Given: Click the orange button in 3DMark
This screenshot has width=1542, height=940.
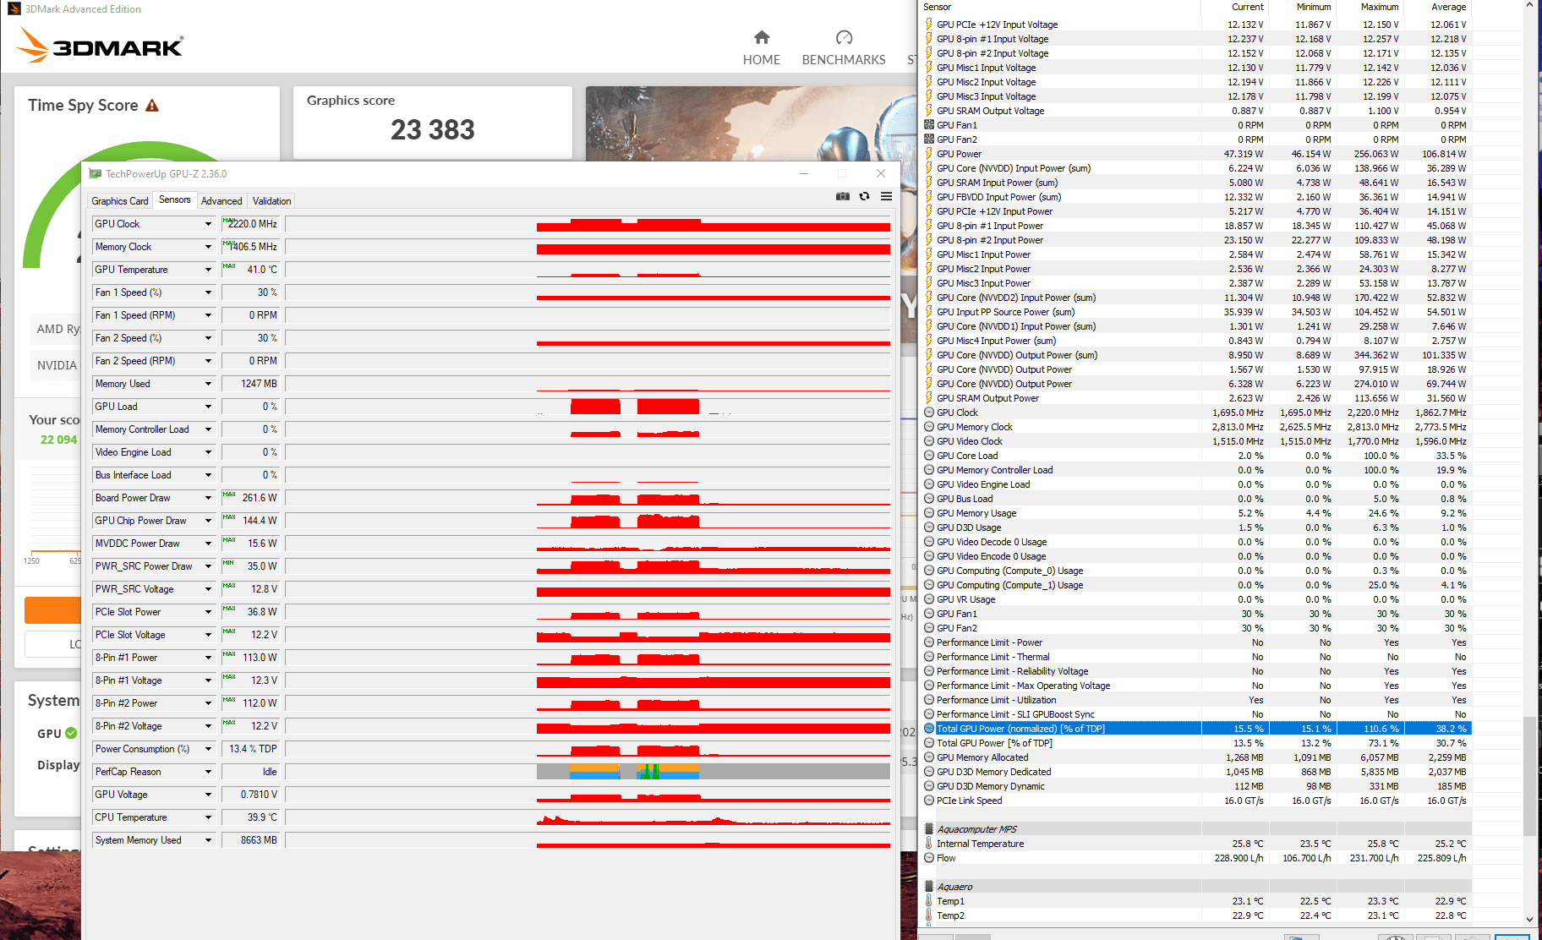Looking at the screenshot, I should click(x=53, y=609).
